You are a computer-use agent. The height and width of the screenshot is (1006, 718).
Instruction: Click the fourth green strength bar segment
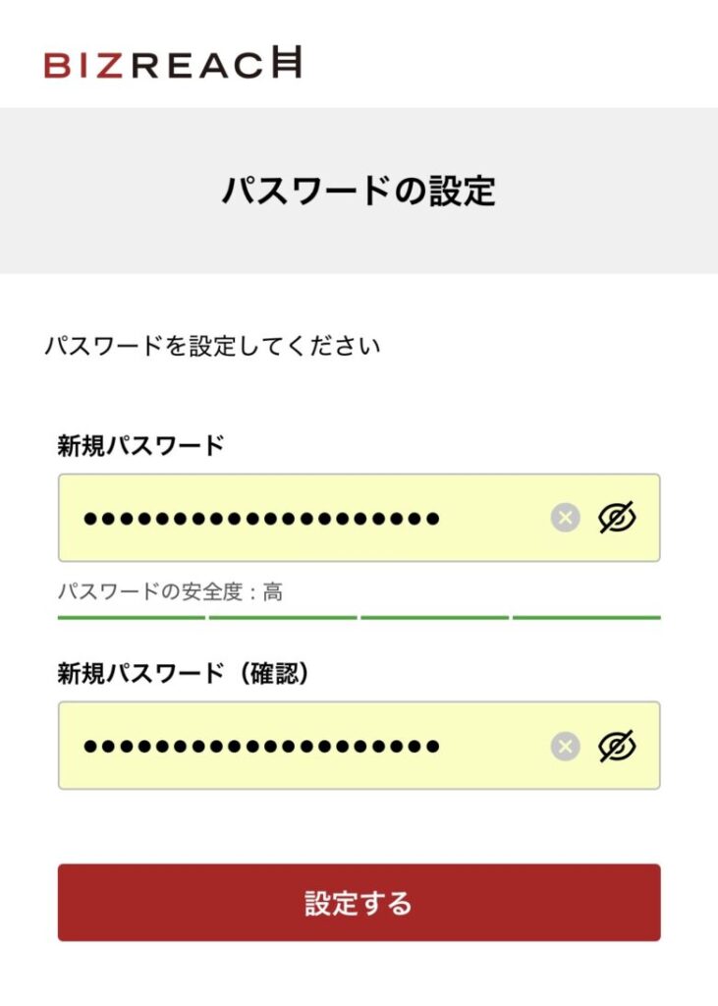pos(586,618)
